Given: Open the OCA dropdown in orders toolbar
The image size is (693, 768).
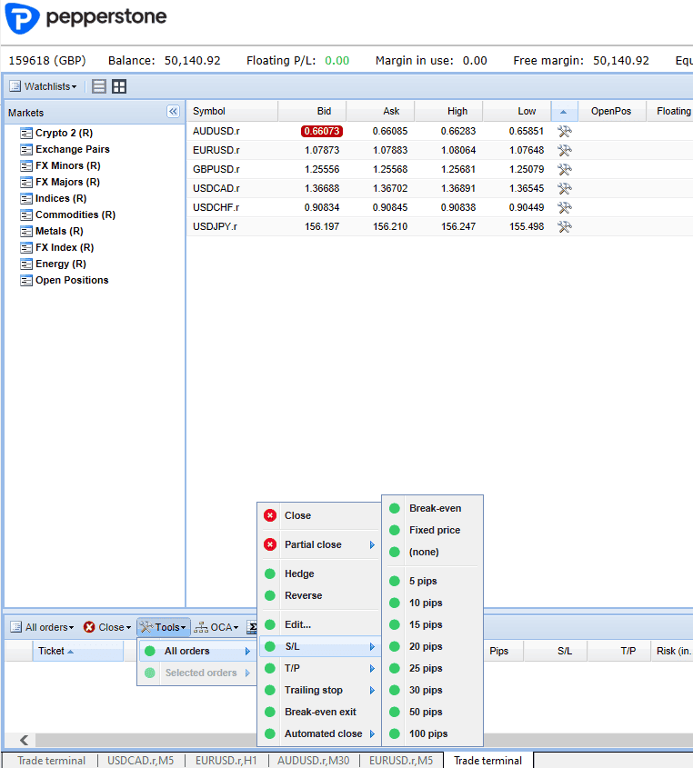Looking at the screenshot, I should [216, 627].
